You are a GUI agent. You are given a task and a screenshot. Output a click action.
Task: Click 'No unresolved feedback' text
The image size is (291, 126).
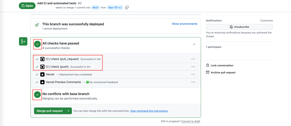104,82
